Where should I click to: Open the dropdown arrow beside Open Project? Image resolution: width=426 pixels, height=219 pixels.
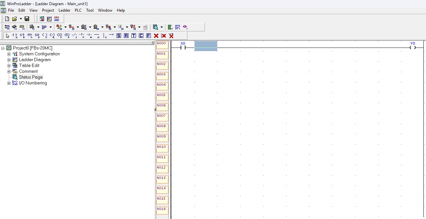coord(21,19)
